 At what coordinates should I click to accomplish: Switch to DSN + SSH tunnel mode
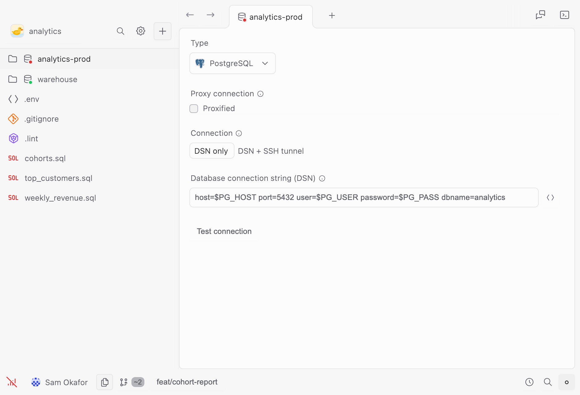pyautogui.click(x=271, y=151)
